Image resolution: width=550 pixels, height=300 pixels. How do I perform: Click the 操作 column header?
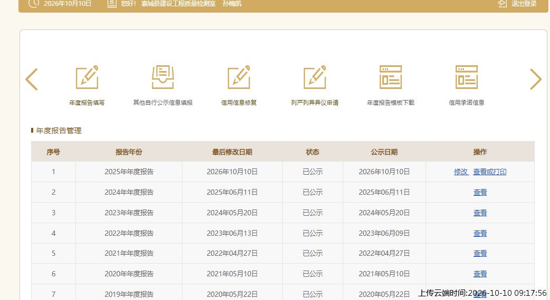click(480, 152)
